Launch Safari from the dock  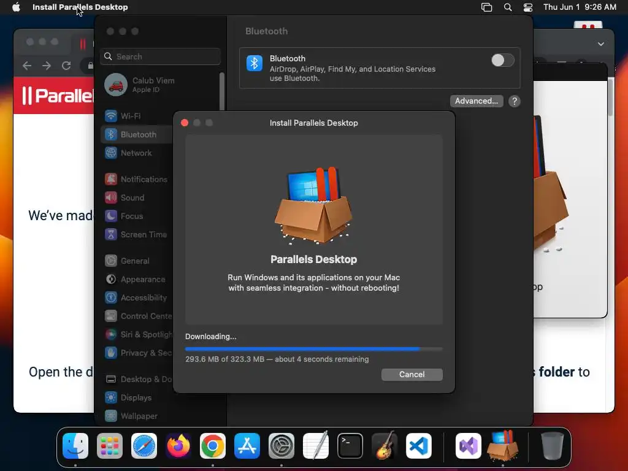[144, 446]
